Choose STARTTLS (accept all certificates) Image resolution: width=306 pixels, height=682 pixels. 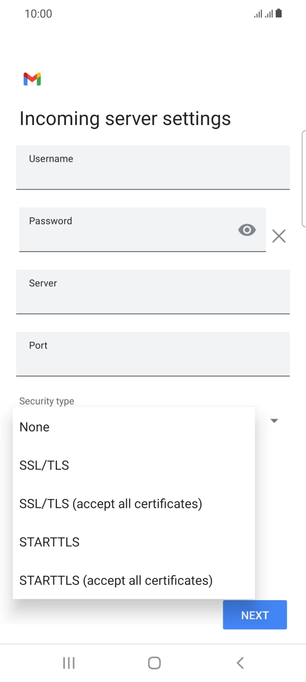click(116, 580)
